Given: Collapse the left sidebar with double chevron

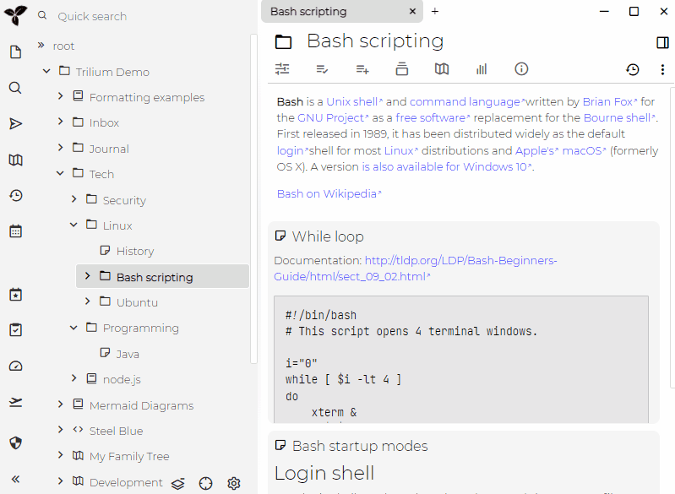Looking at the screenshot, I should point(15,479).
